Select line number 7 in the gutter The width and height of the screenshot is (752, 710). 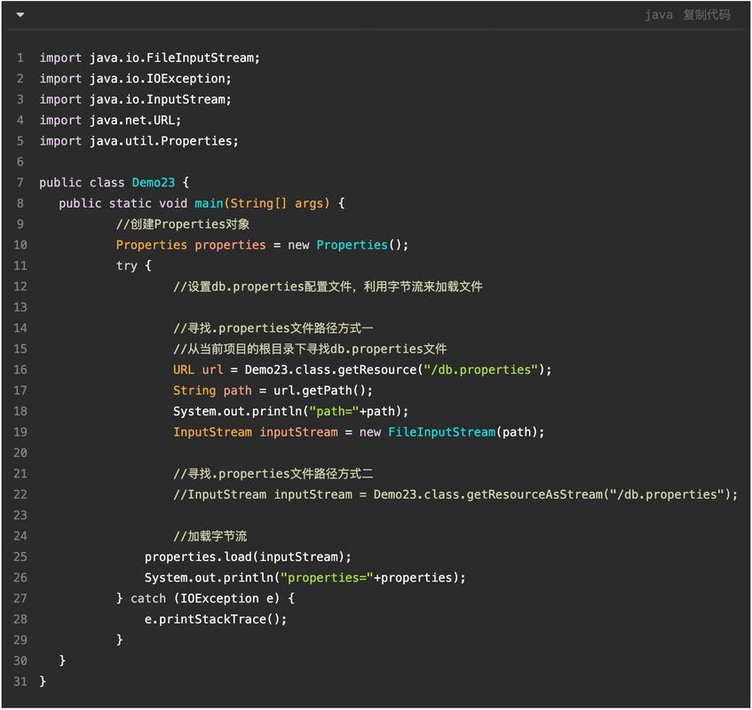(20, 183)
